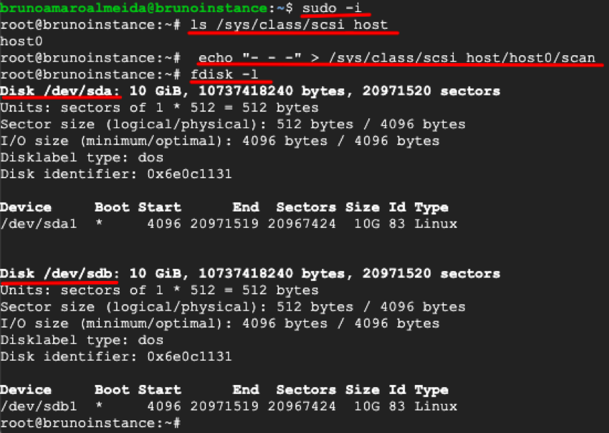This screenshot has width=609, height=433.
Task: Click the "Size" column header in sdb table
Action: click(x=362, y=391)
